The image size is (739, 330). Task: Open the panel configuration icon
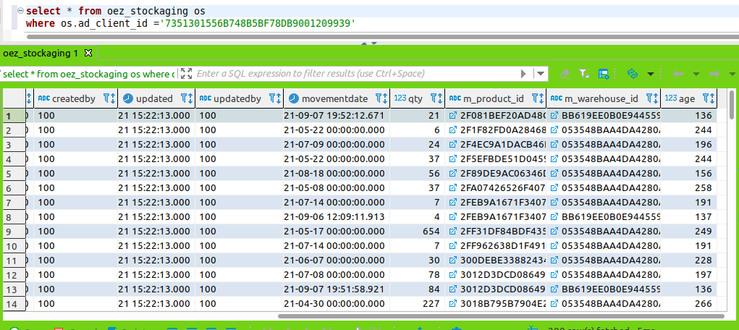(x=604, y=74)
